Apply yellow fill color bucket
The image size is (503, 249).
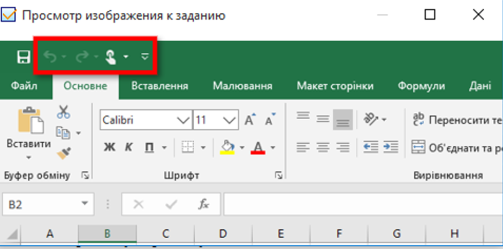(x=227, y=147)
